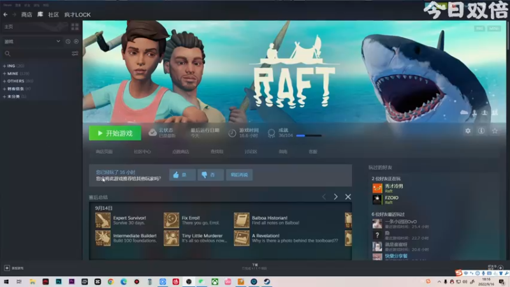
Task: Click thumbs down not recommend button
Action: pyautogui.click(x=210, y=175)
